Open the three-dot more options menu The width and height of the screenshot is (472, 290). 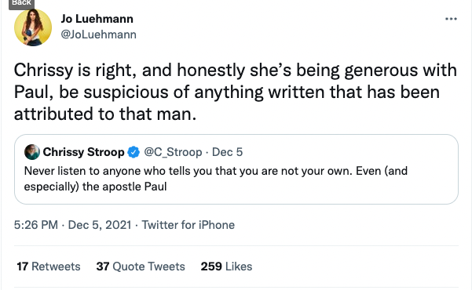[451, 19]
